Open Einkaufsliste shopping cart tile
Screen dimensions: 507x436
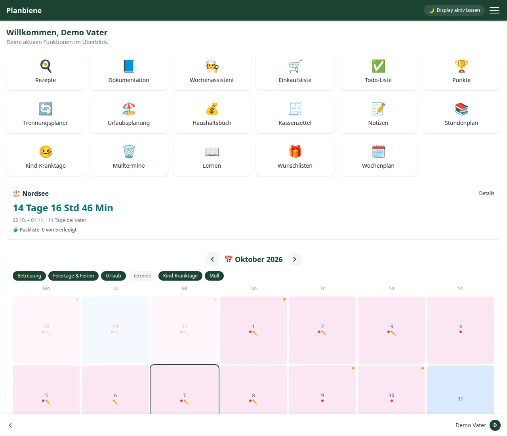tap(295, 72)
